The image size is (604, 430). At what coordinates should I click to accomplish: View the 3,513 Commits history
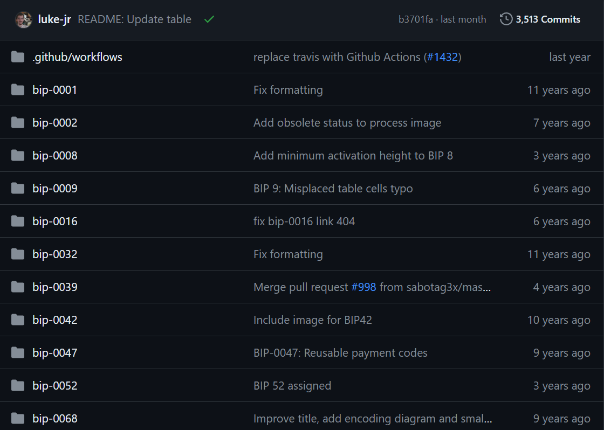tap(547, 19)
